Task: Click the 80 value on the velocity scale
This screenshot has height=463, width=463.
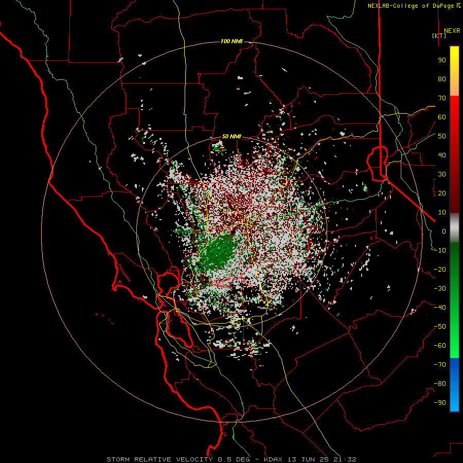Action: [442, 79]
